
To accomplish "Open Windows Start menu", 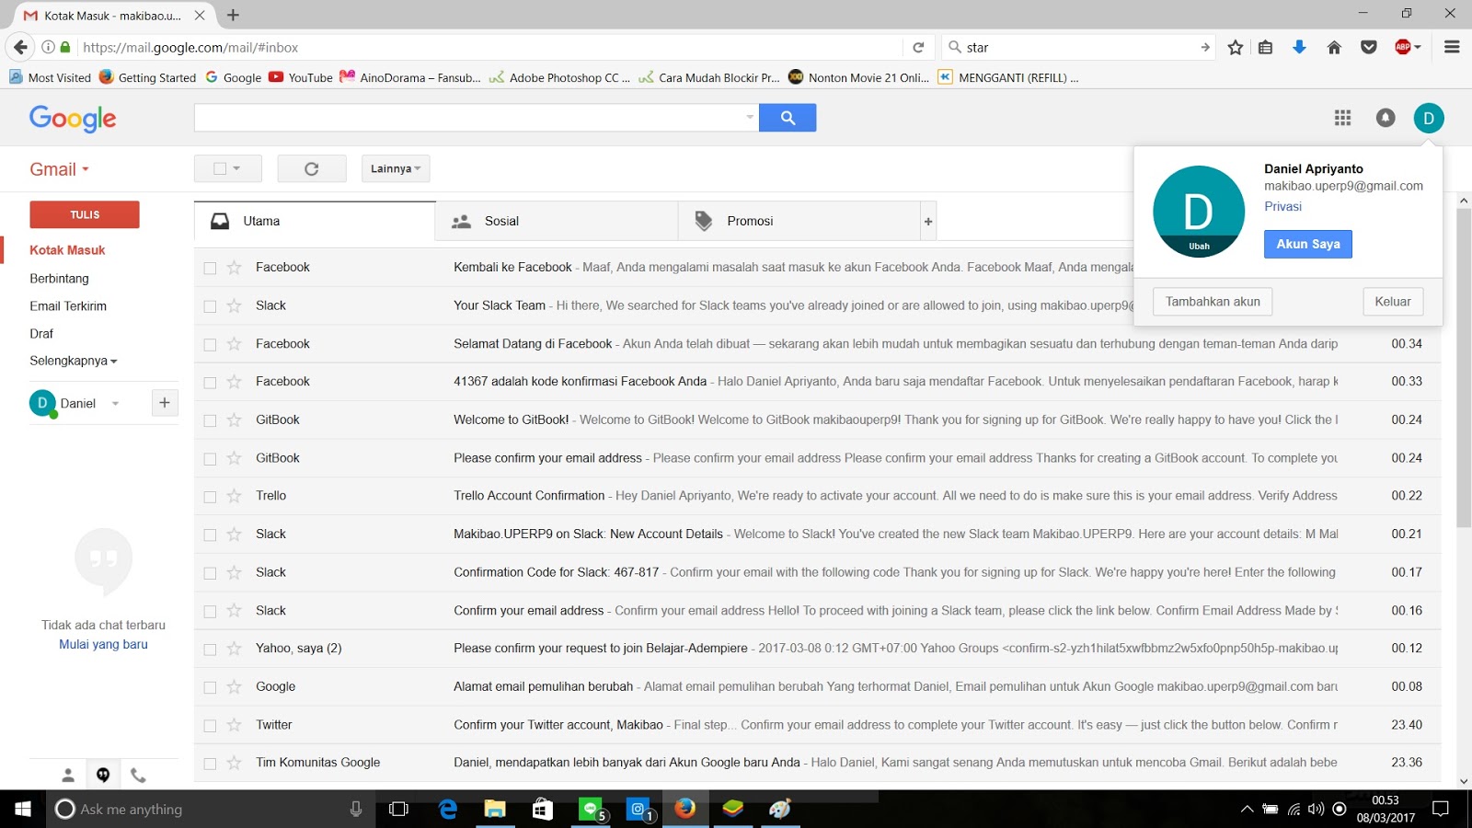I will (23, 809).
